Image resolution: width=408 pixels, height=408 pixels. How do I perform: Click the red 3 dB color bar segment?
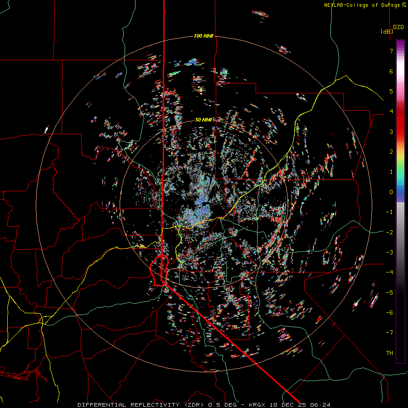click(400, 131)
